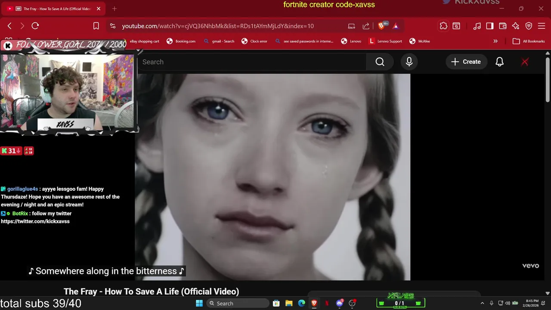
Task: Open the browser hamburger menu
Action: (x=542, y=26)
